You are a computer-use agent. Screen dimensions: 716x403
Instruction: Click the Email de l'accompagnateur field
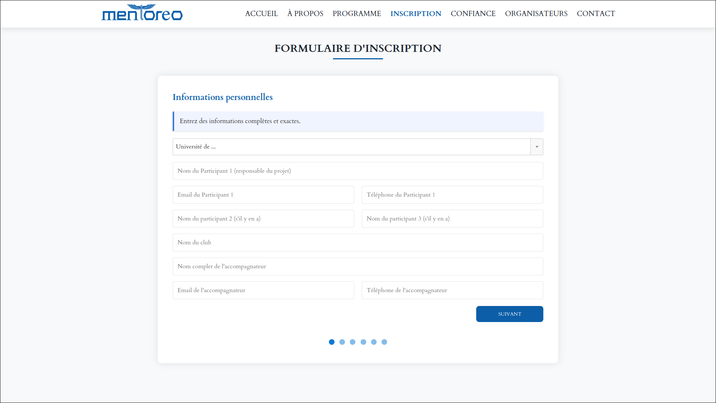point(263,290)
